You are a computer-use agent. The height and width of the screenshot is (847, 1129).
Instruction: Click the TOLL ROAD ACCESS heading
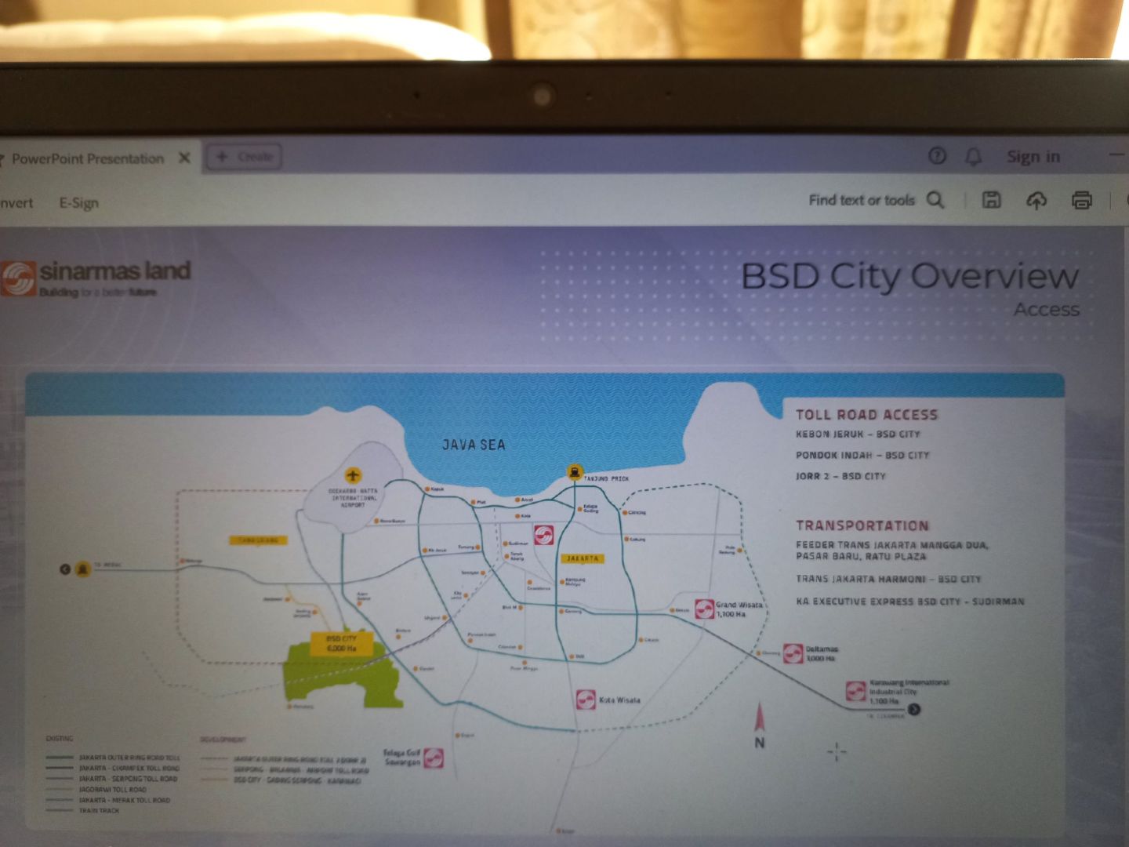(x=866, y=415)
